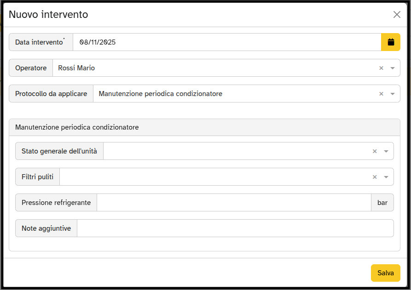The height and width of the screenshot is (290, 411).
Task: Open the Stato generale dell'unità dropdown
Action: pos(387,151)
